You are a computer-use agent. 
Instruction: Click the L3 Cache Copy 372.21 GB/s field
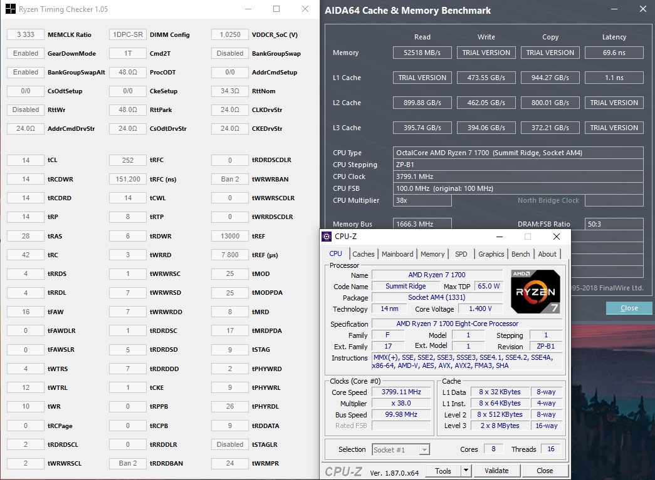tap(550, 128)
